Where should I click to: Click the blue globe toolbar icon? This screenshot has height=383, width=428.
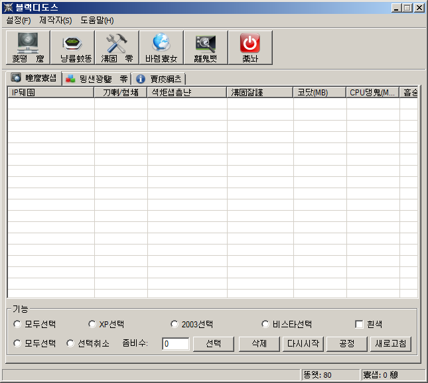pos(161,48)
